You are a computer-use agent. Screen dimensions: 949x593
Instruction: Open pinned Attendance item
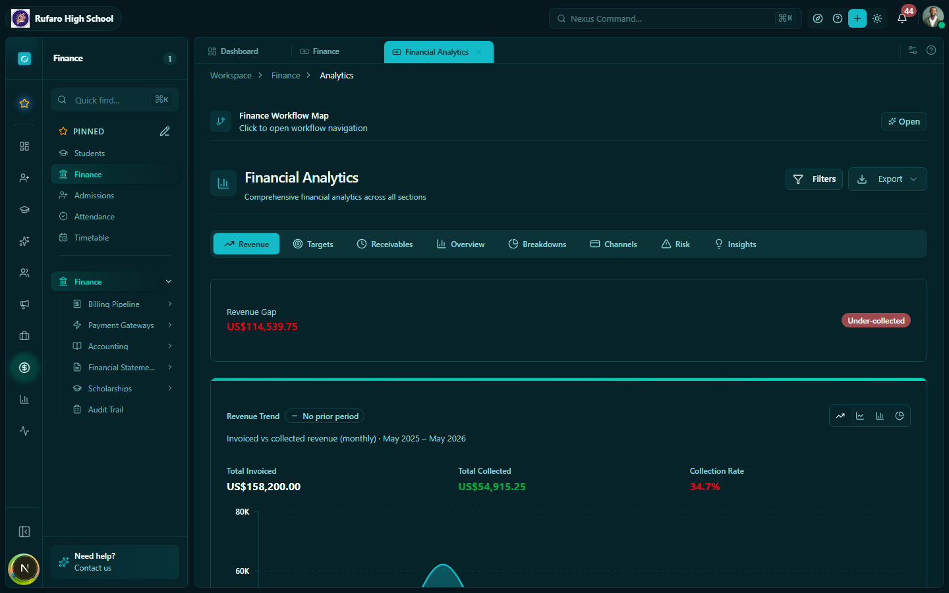pos(115,217)
